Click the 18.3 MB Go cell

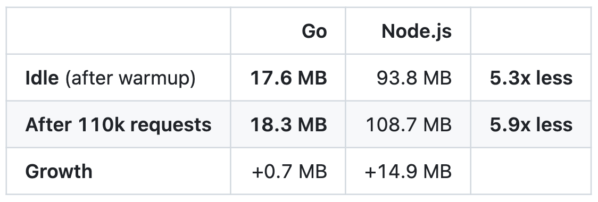point(288,124)
